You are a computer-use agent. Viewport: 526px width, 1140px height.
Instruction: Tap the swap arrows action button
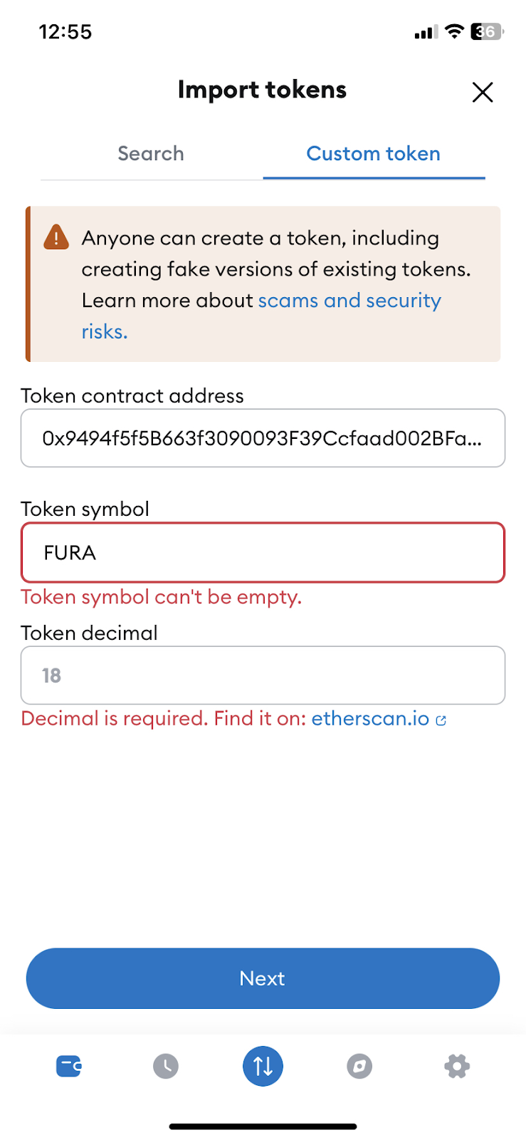[263, 1067]
